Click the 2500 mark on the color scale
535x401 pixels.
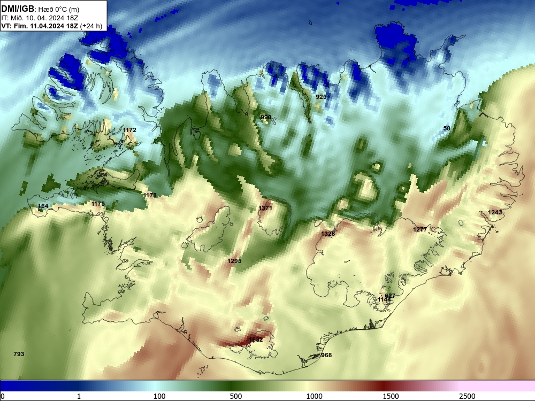click(467, 396)
